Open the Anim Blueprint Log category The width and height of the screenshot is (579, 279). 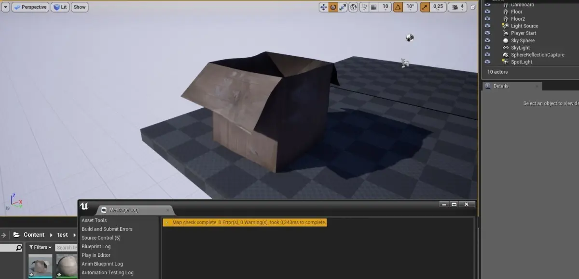pos(102,264)
